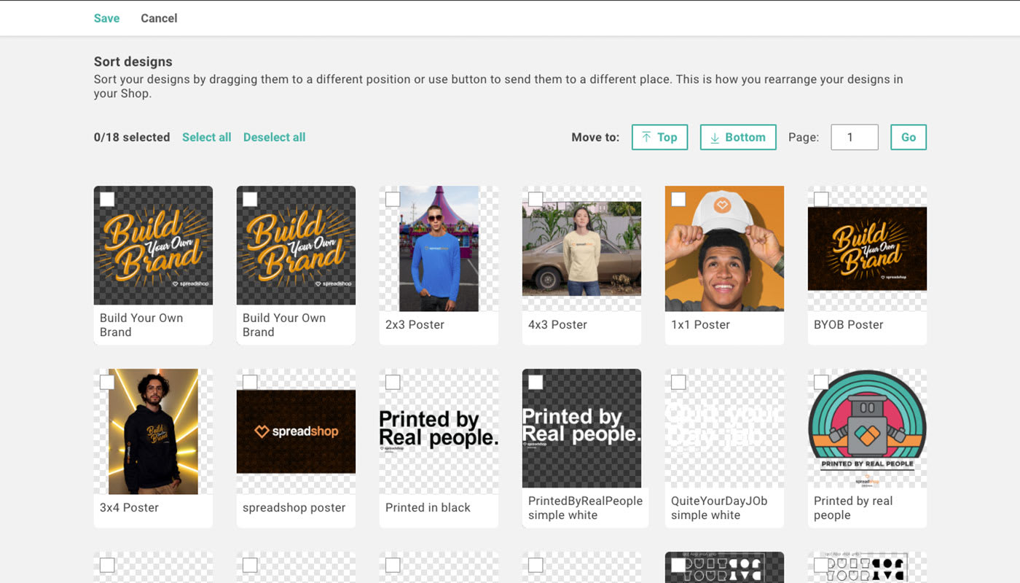Select the 1x1 Poster checkbox
The image size is (1020, 583).
click(678, 200)
